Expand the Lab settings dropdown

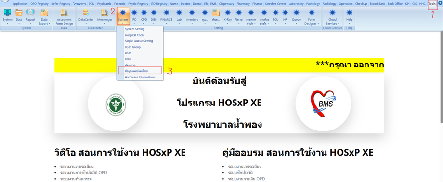179,17
